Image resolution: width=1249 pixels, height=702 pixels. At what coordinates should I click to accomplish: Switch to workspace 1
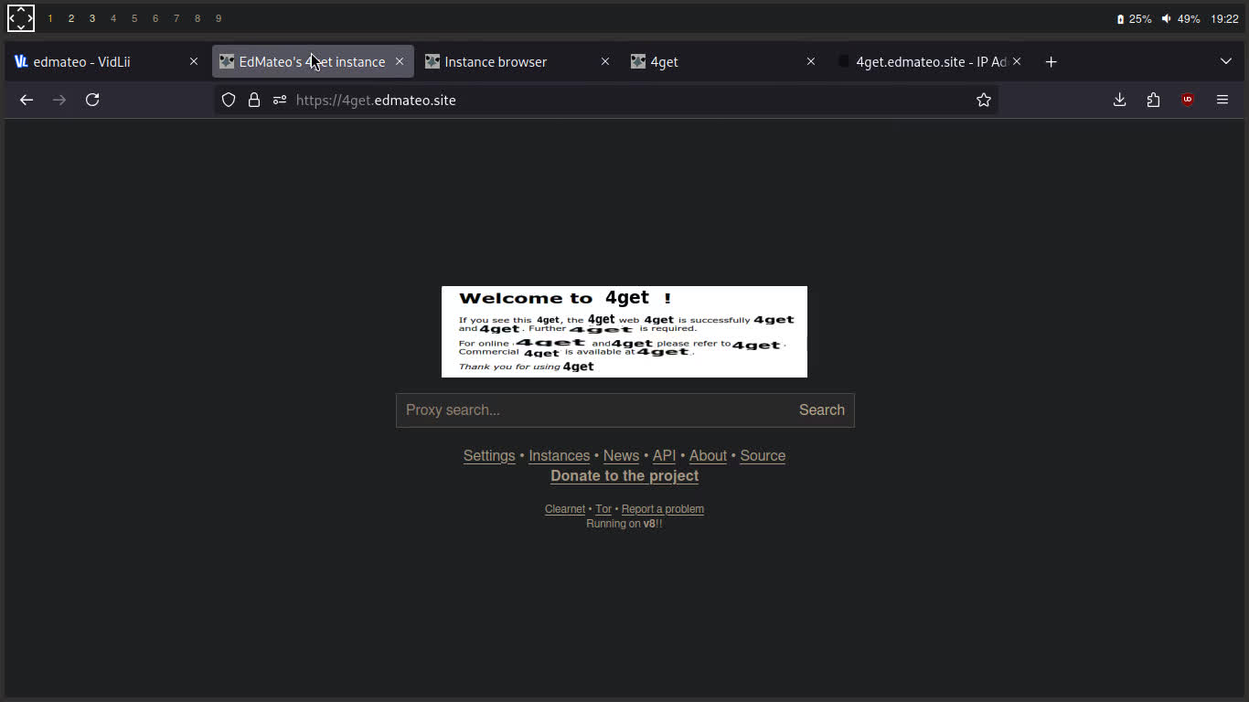coord(50,18)
